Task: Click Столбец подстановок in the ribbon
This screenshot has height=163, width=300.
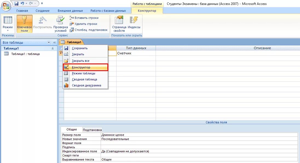Action: [x=88, y=30]
